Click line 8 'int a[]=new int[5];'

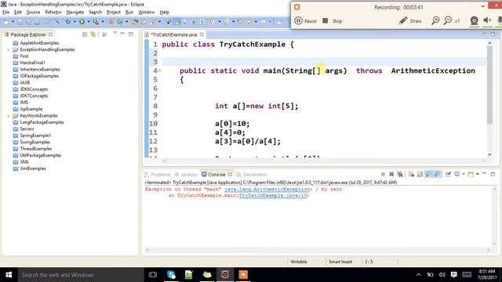pyautogui.click(x=256, y=107)
